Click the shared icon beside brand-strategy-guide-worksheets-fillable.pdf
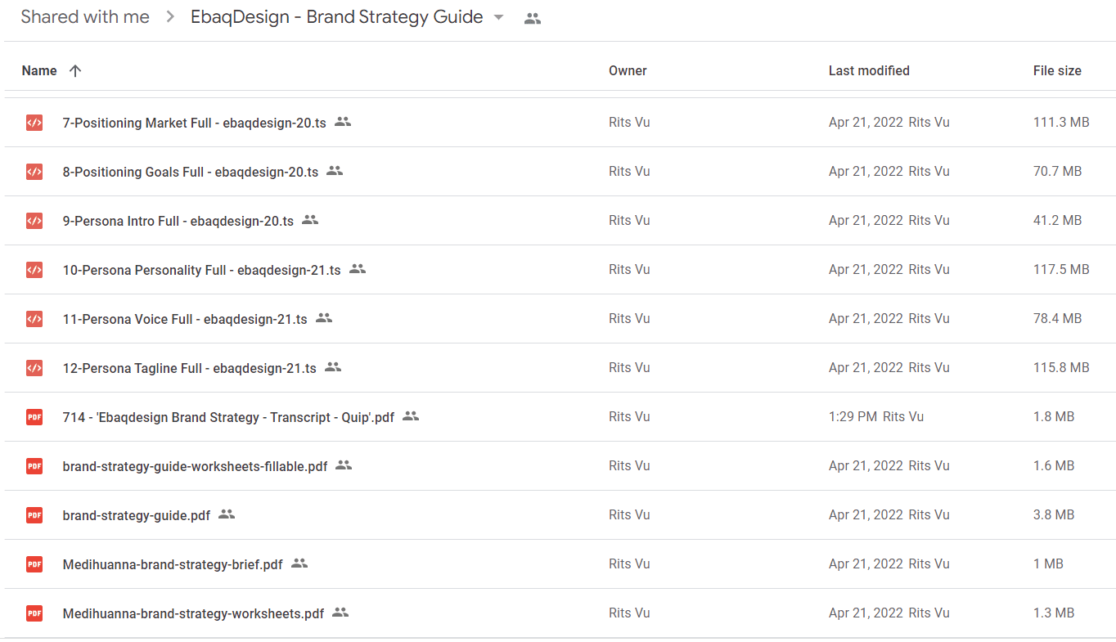This screenshot has width=1116, height=642. pyautogui.click(x=344, y=465)
